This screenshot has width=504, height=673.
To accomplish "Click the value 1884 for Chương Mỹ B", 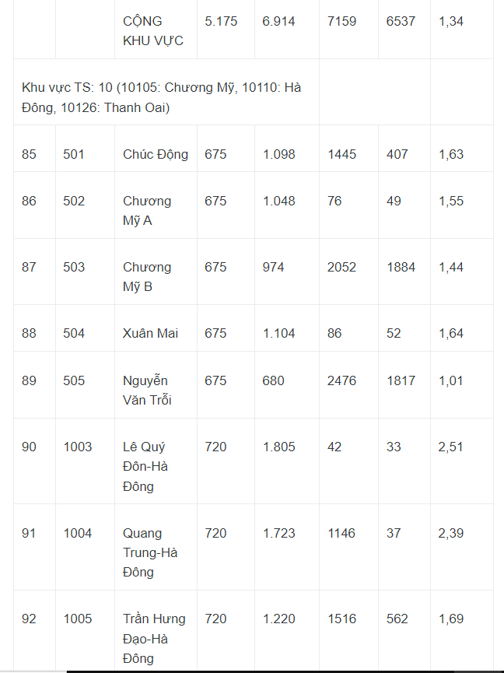I will point(401,268).
